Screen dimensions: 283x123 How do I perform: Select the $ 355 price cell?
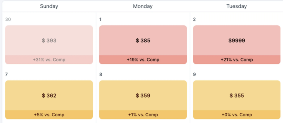pos(237,96)
